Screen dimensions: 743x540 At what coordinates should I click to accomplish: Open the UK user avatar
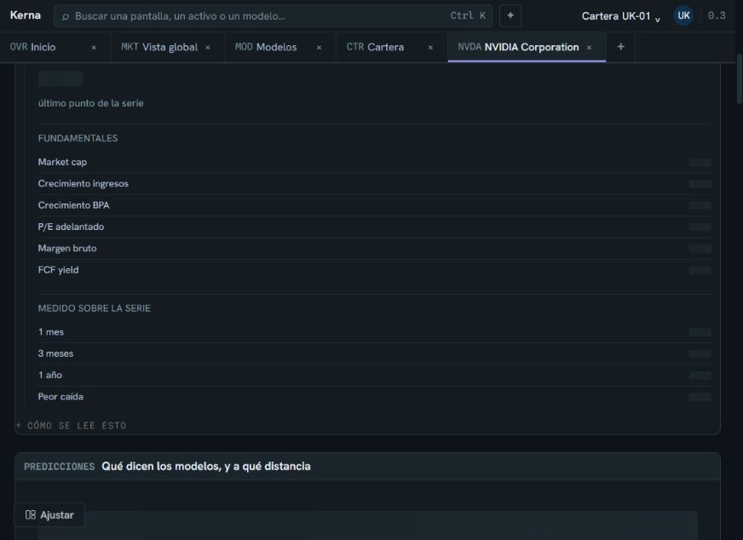683,15
